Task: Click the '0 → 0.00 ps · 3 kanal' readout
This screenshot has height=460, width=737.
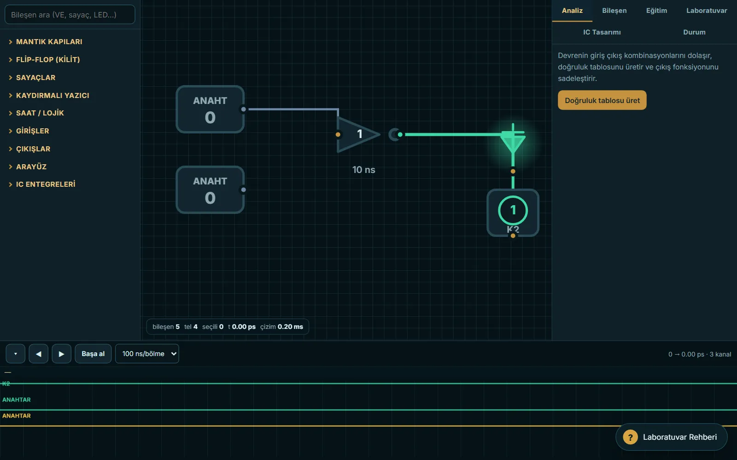Action: pyautogui.click(x=700, y=354)
